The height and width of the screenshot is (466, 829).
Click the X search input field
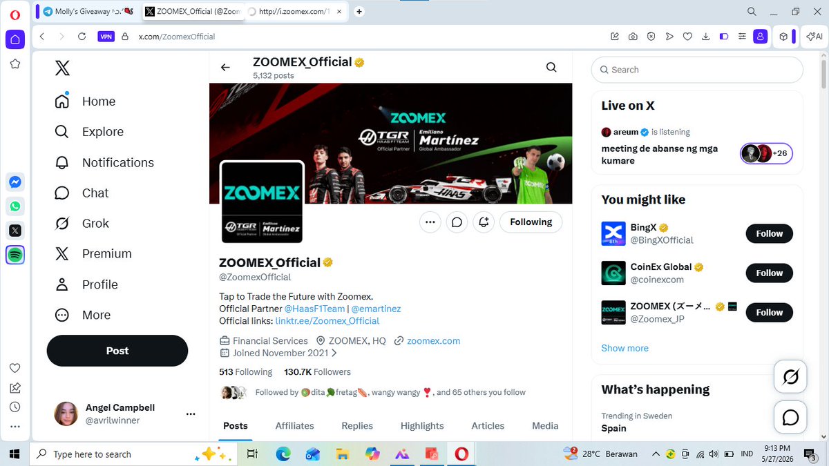pos(697,70)
